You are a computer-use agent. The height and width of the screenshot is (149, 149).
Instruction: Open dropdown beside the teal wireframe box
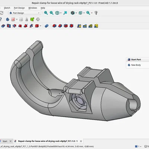[84, 13]
